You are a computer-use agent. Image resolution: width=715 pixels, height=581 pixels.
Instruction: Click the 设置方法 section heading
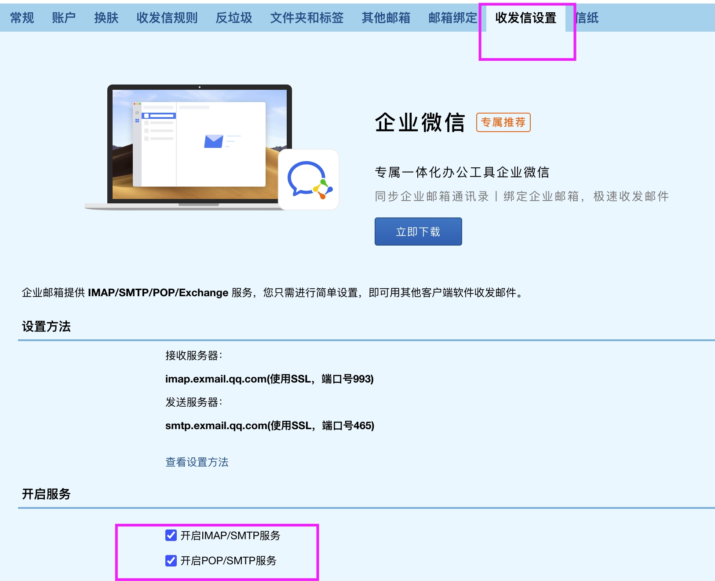point(46,327)
